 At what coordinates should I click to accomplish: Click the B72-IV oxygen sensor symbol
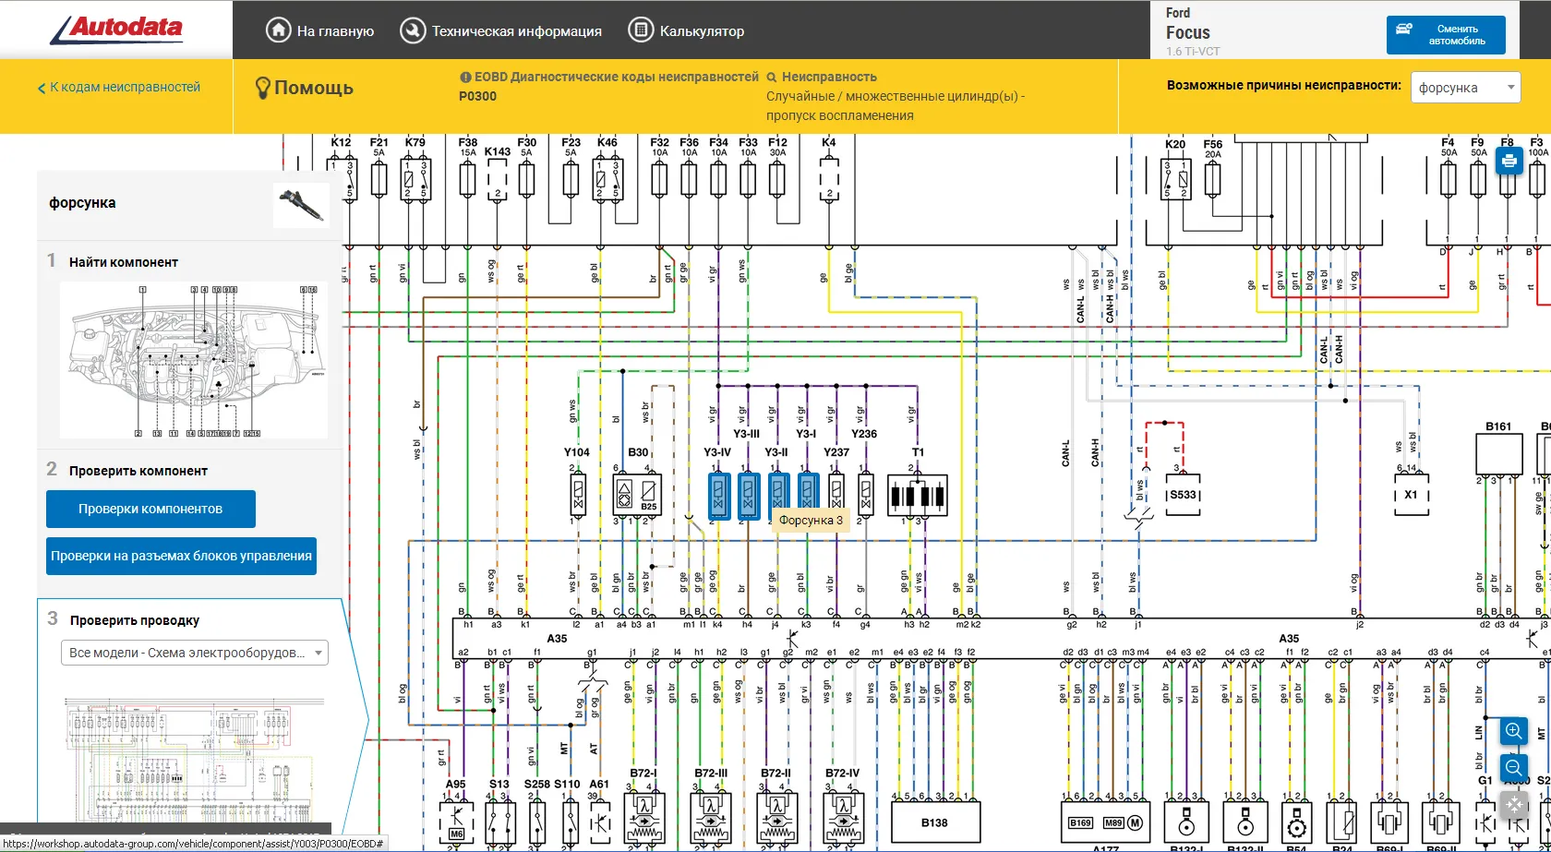click(843, 820)
